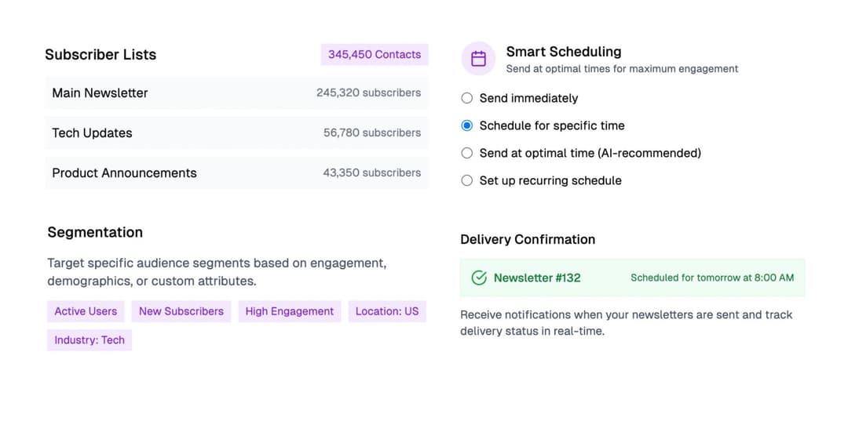Click the 245,320 subscribers count
848x421 pixels.
[x=369, y=93]
